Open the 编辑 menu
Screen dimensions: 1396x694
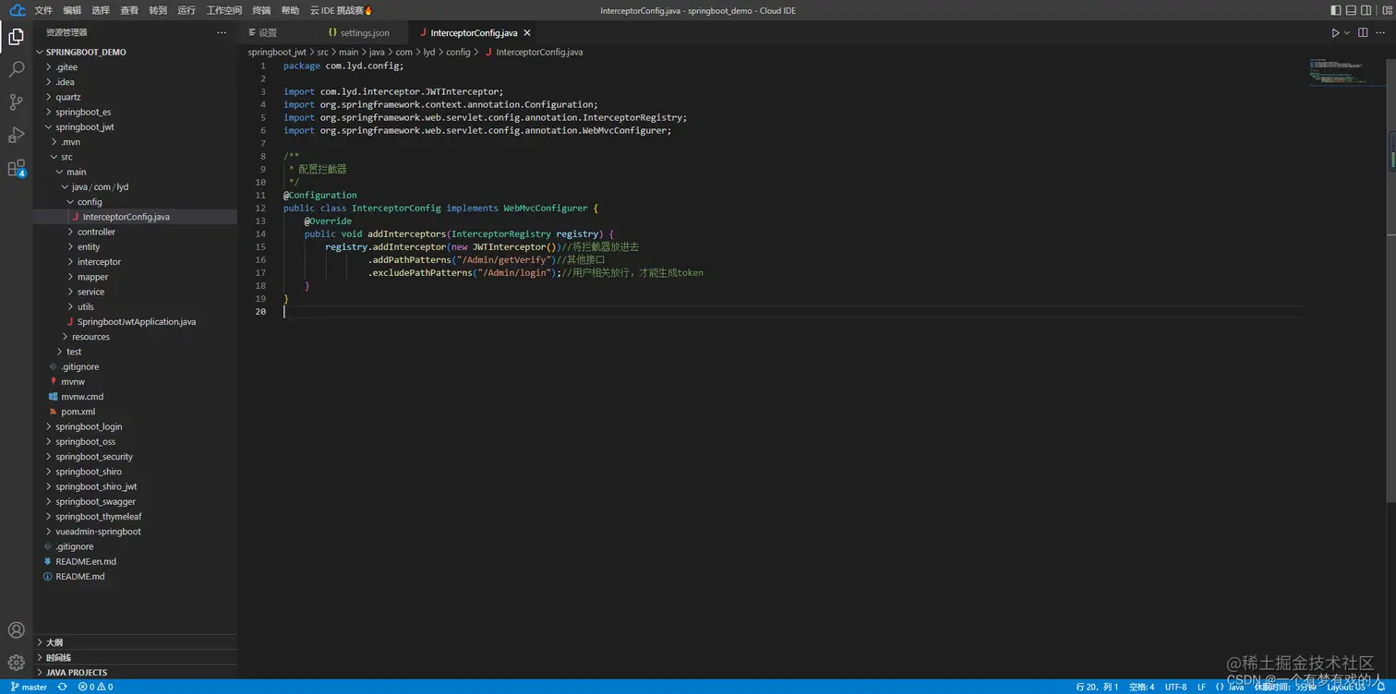(x=72, y=10)
